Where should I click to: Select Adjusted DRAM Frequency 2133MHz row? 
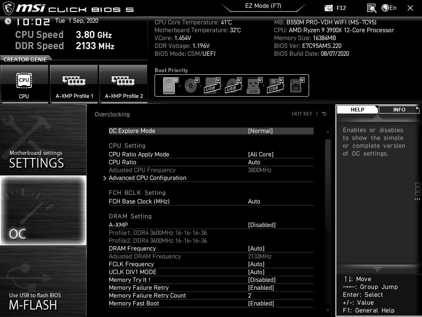pos(211,256)
